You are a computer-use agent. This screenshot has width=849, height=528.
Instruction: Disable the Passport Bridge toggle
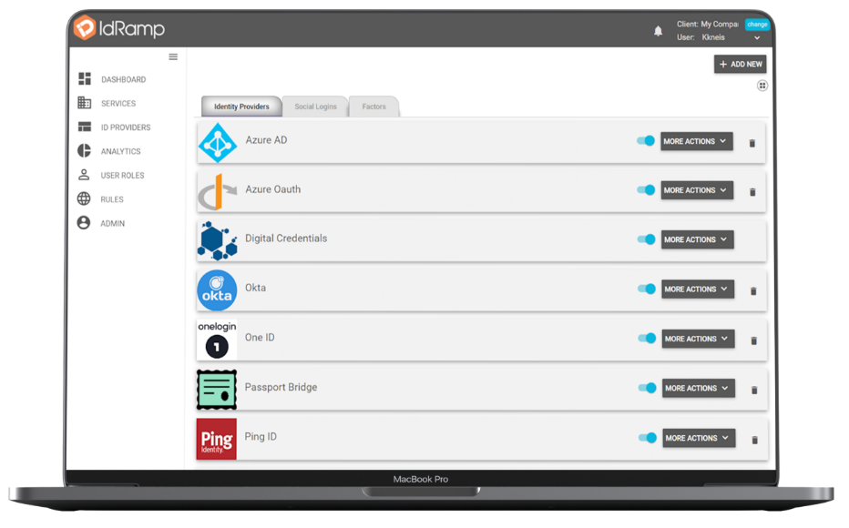click(x=648, y=388)
